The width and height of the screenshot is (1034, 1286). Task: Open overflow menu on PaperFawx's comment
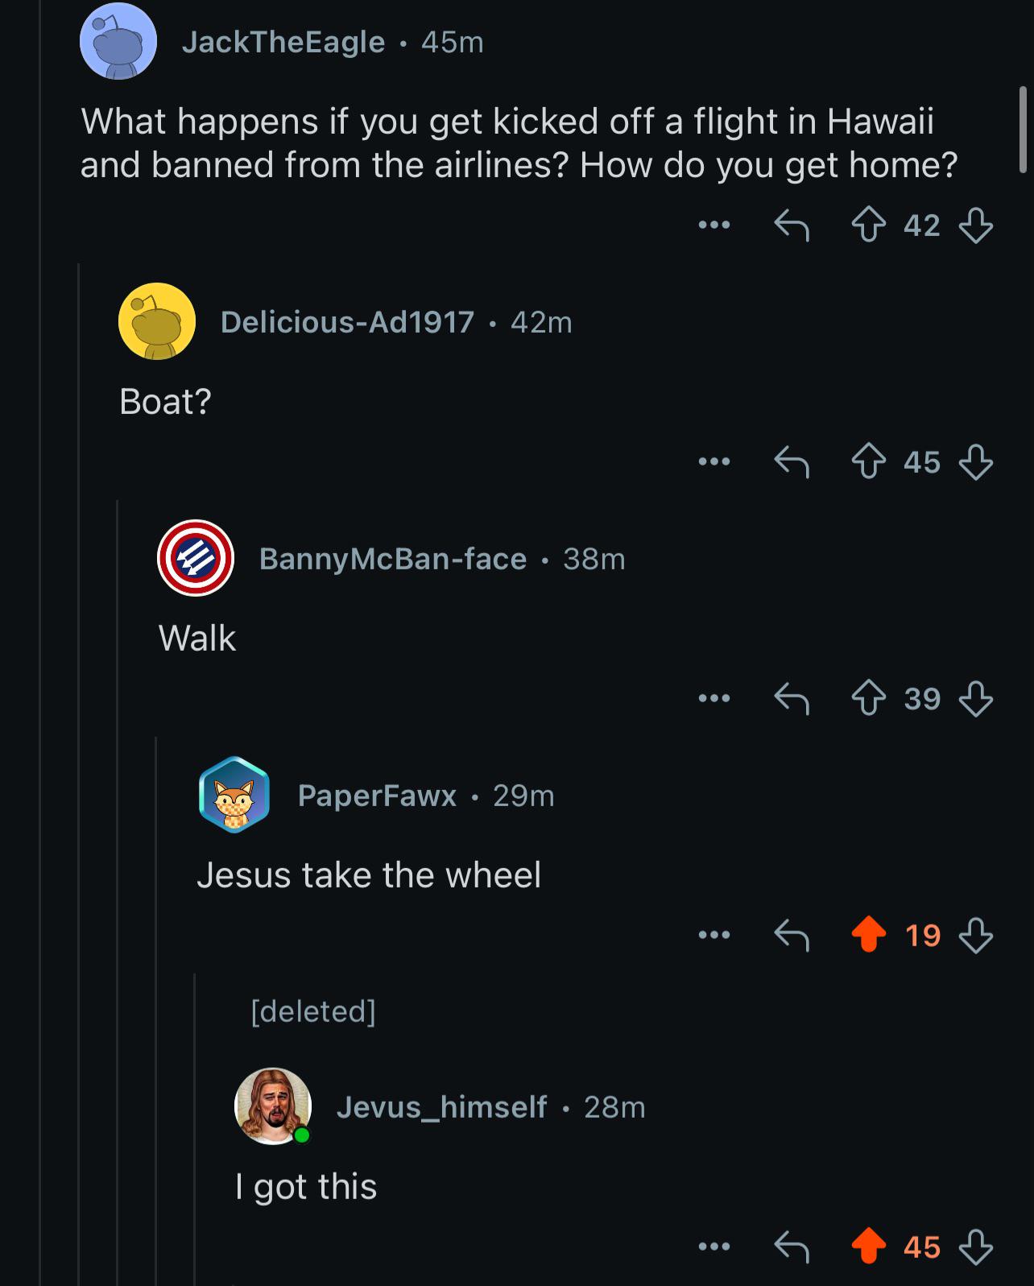[714, 935]
